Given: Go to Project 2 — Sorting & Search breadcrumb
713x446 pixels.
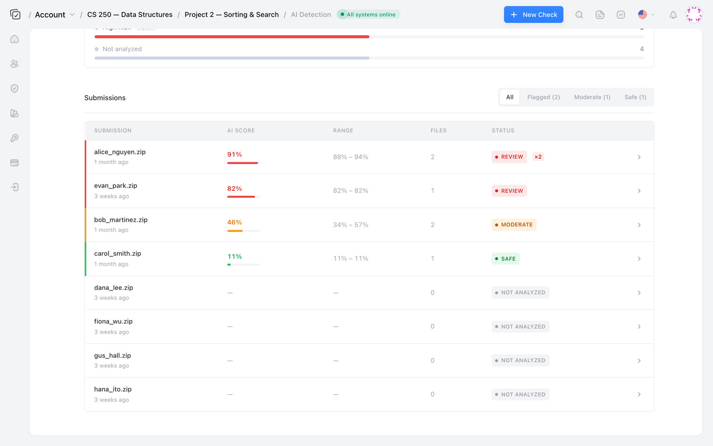Looking at the screenshot, I should click(x=232, y=15).
